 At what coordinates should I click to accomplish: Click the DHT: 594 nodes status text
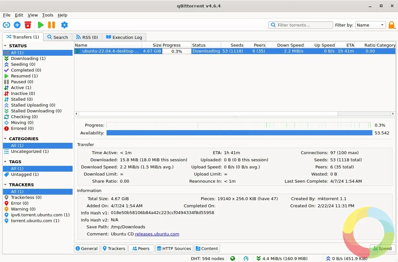tap(208, 258)
